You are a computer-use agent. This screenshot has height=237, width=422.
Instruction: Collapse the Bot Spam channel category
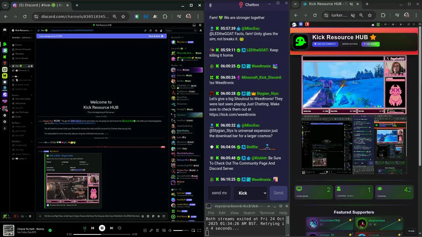(16, 122)
